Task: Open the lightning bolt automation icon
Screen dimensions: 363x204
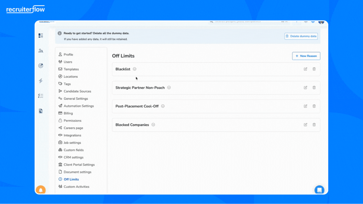Action: (x=41, y=81)
